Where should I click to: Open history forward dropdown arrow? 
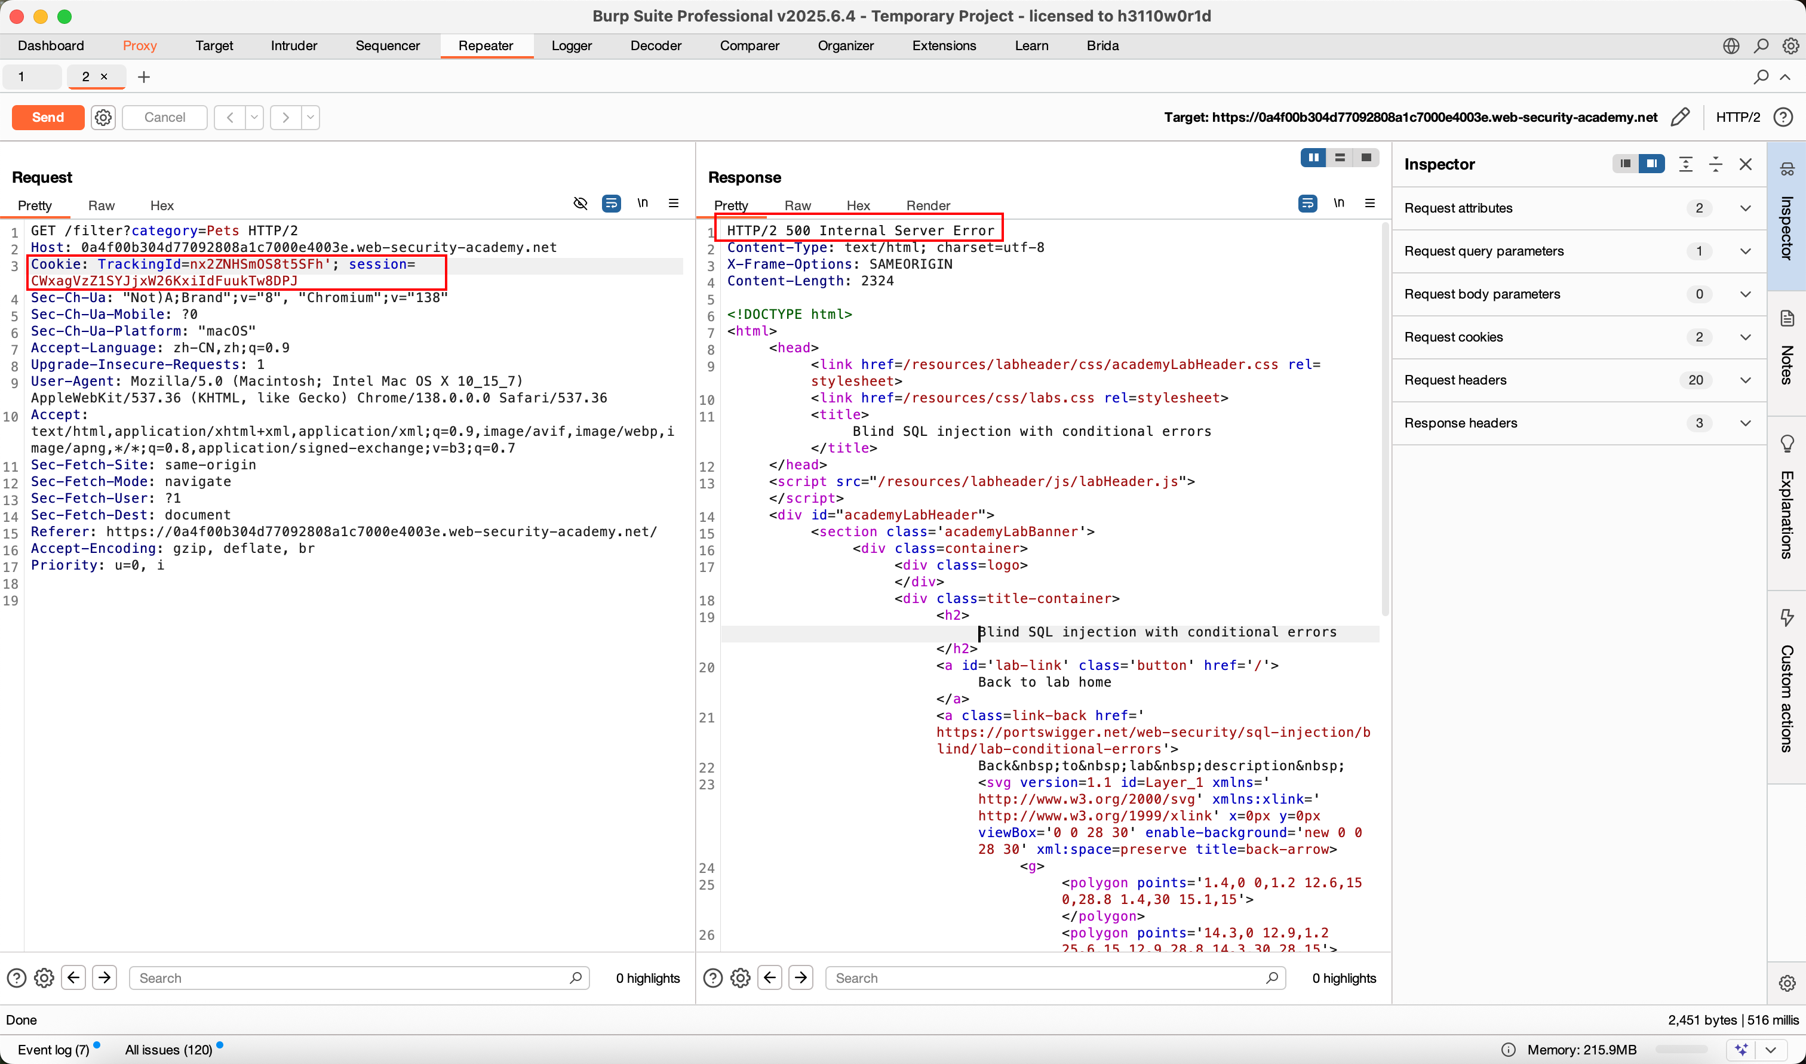(311, 117)
